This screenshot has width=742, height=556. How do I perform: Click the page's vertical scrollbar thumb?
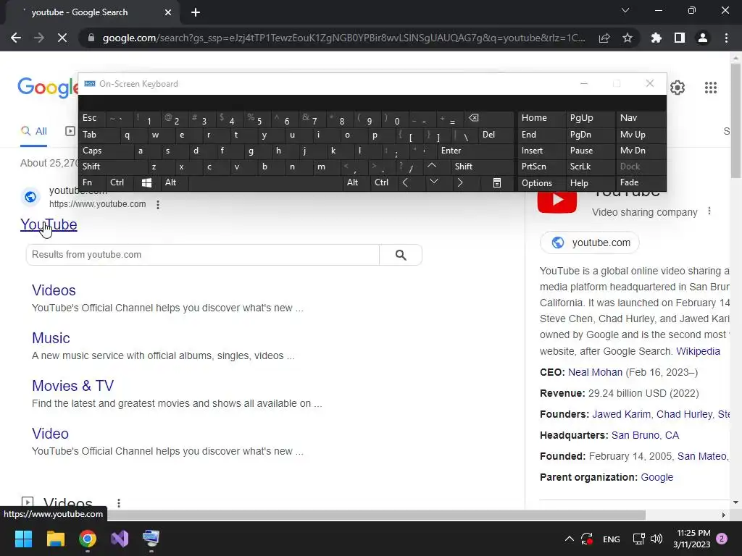click(735, 121)
